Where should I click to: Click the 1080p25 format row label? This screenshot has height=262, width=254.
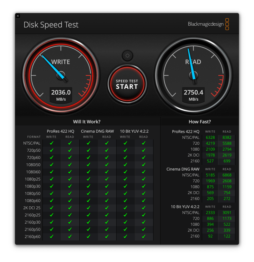[x=33, y=179]
